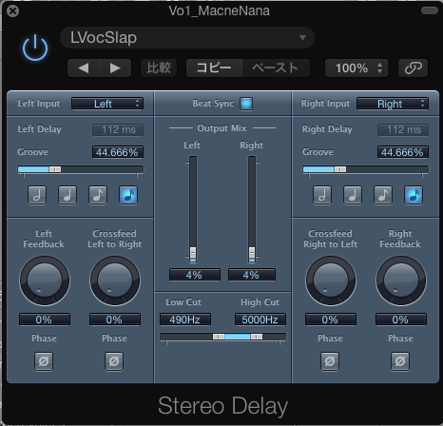This screenshot has height=426, width=443.
Task: Toggle the plugin power bypass button
Action: click(x=35, y=48)
